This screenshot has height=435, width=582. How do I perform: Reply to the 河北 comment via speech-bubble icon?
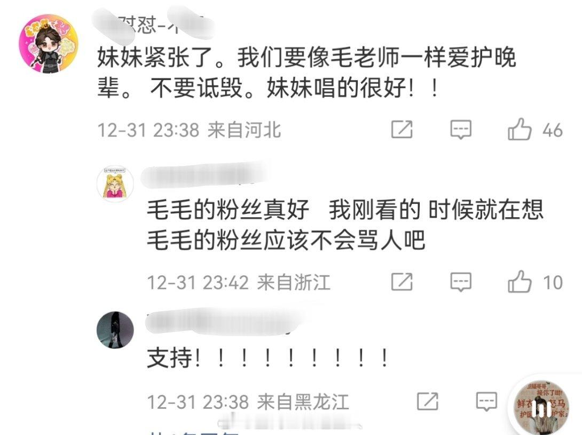(461, 130)
